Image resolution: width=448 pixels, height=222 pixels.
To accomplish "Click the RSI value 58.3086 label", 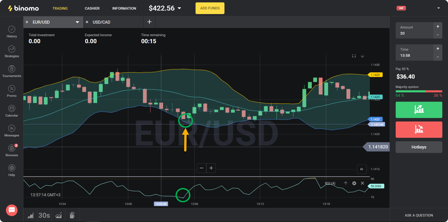I will (x=377, y=186).
